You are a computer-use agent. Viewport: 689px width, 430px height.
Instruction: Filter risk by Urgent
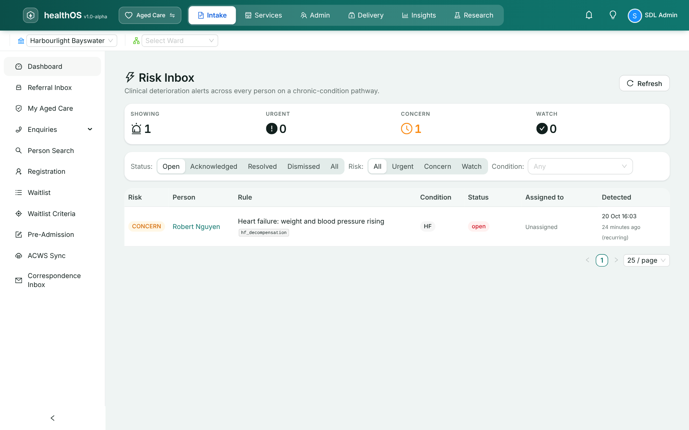tap(403, 167)
